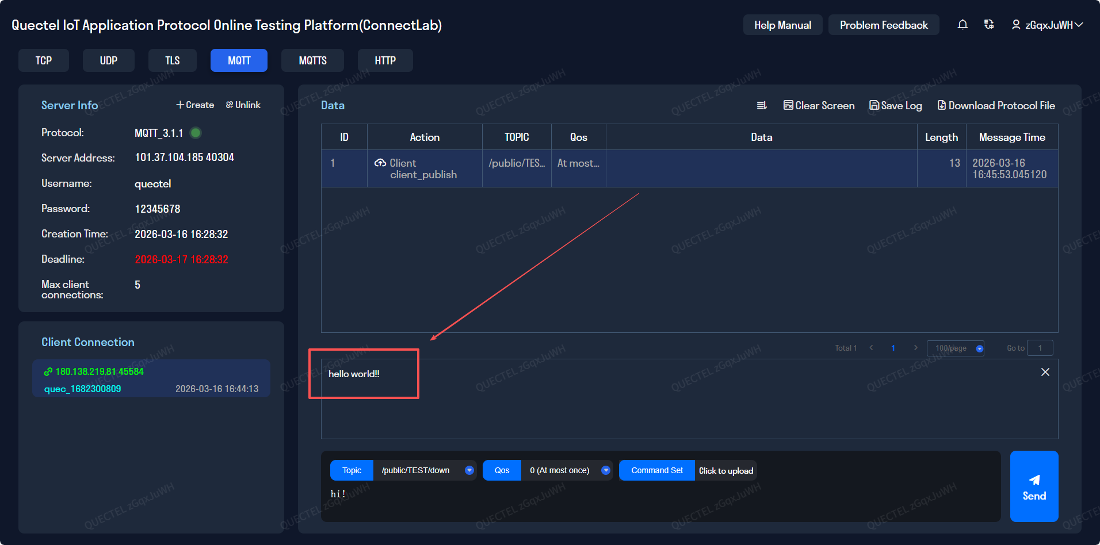Save the log with Save Log
The height and width of the screenshot is (545, 1100).
click(x=896, y=105)
